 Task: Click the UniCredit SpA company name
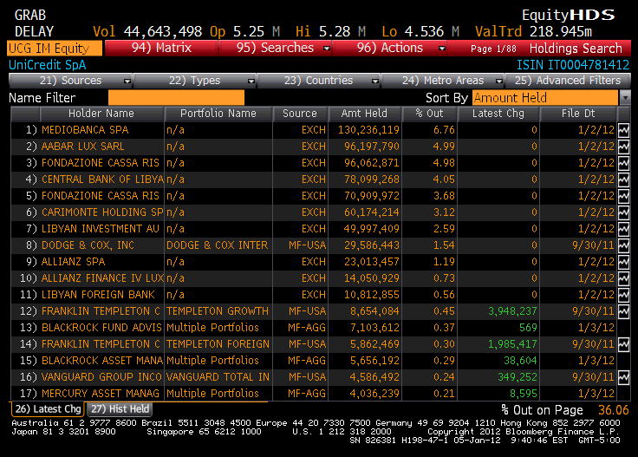tap(47, 65)
